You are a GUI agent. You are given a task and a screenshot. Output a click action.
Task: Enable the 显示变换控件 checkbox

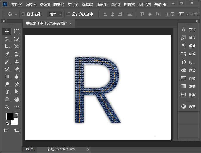(68, 14)
